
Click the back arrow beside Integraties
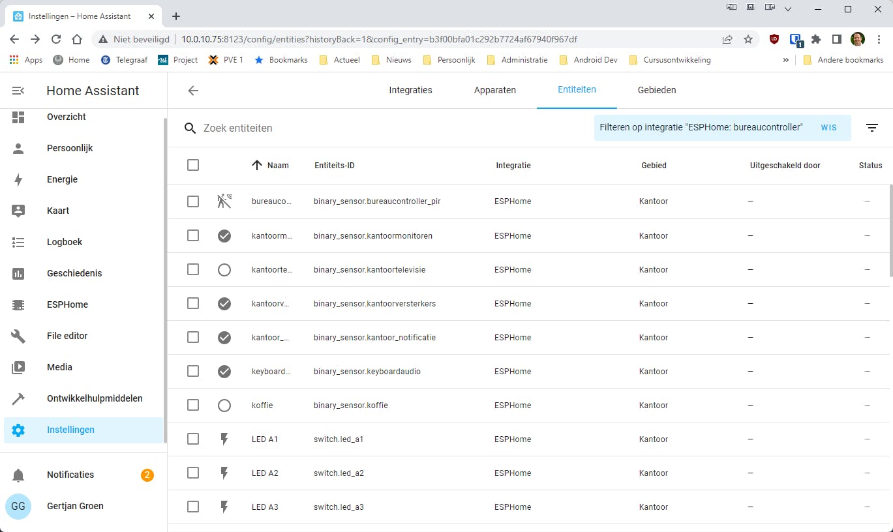click(x=193, y=91)
